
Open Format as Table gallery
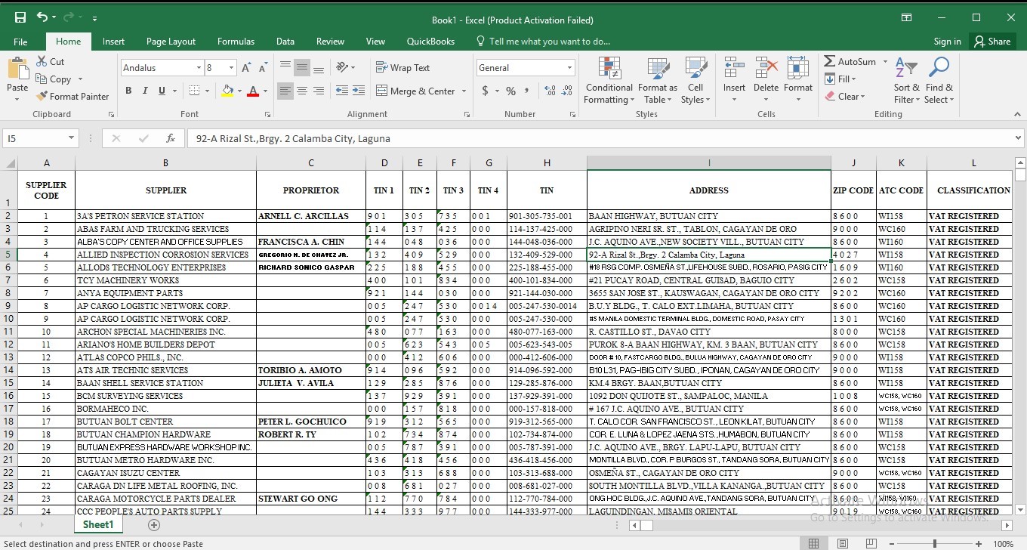[657, 80]
